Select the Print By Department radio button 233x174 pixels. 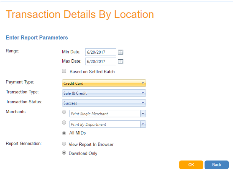point(64,123)
